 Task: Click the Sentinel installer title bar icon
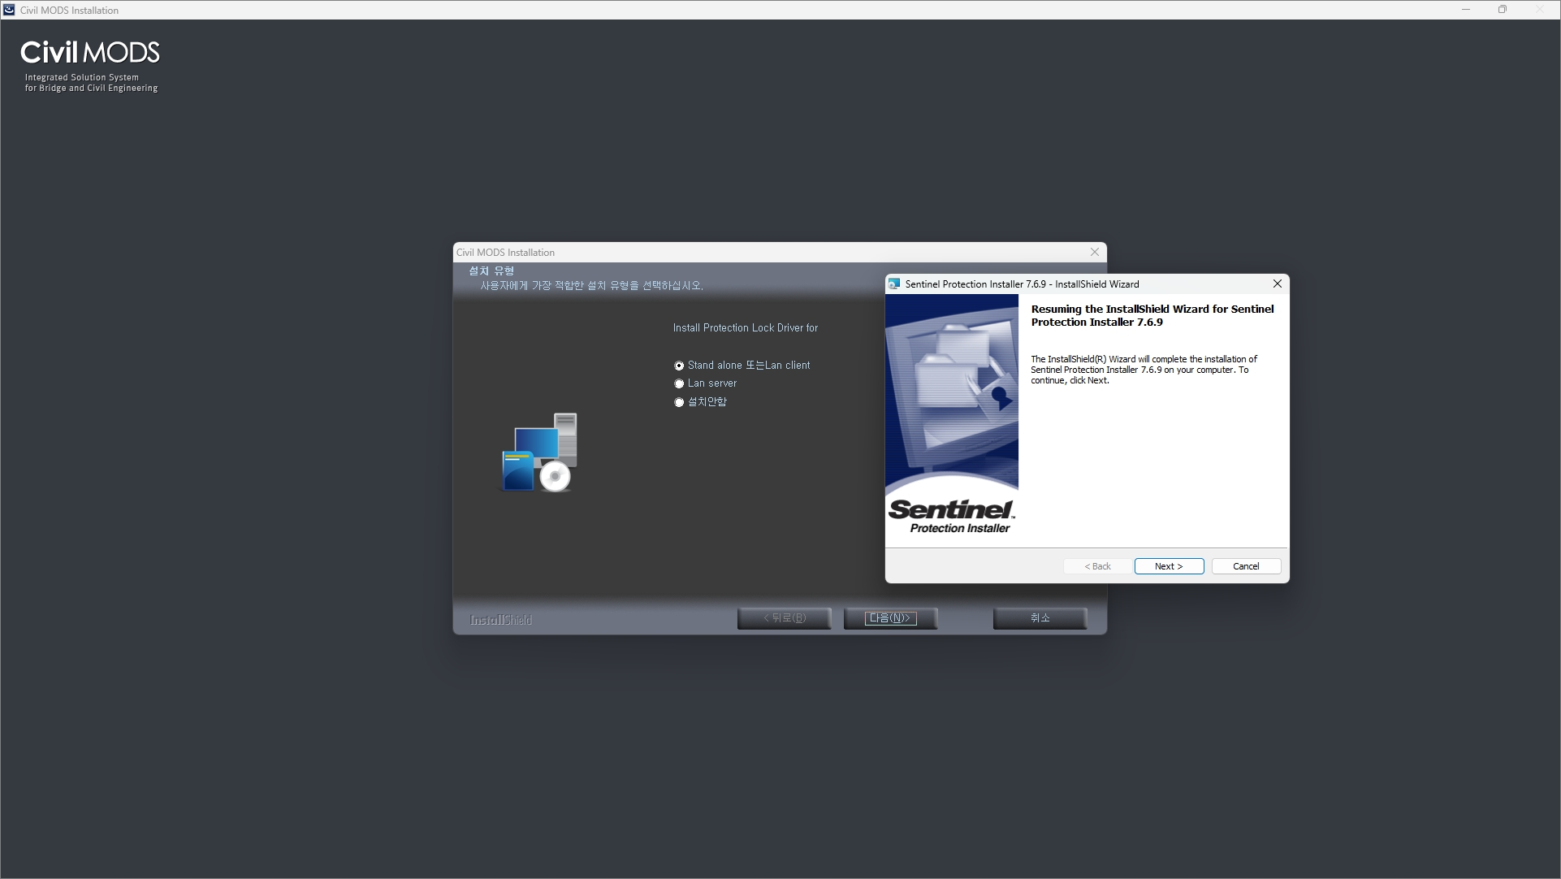[x=894, y=284]
